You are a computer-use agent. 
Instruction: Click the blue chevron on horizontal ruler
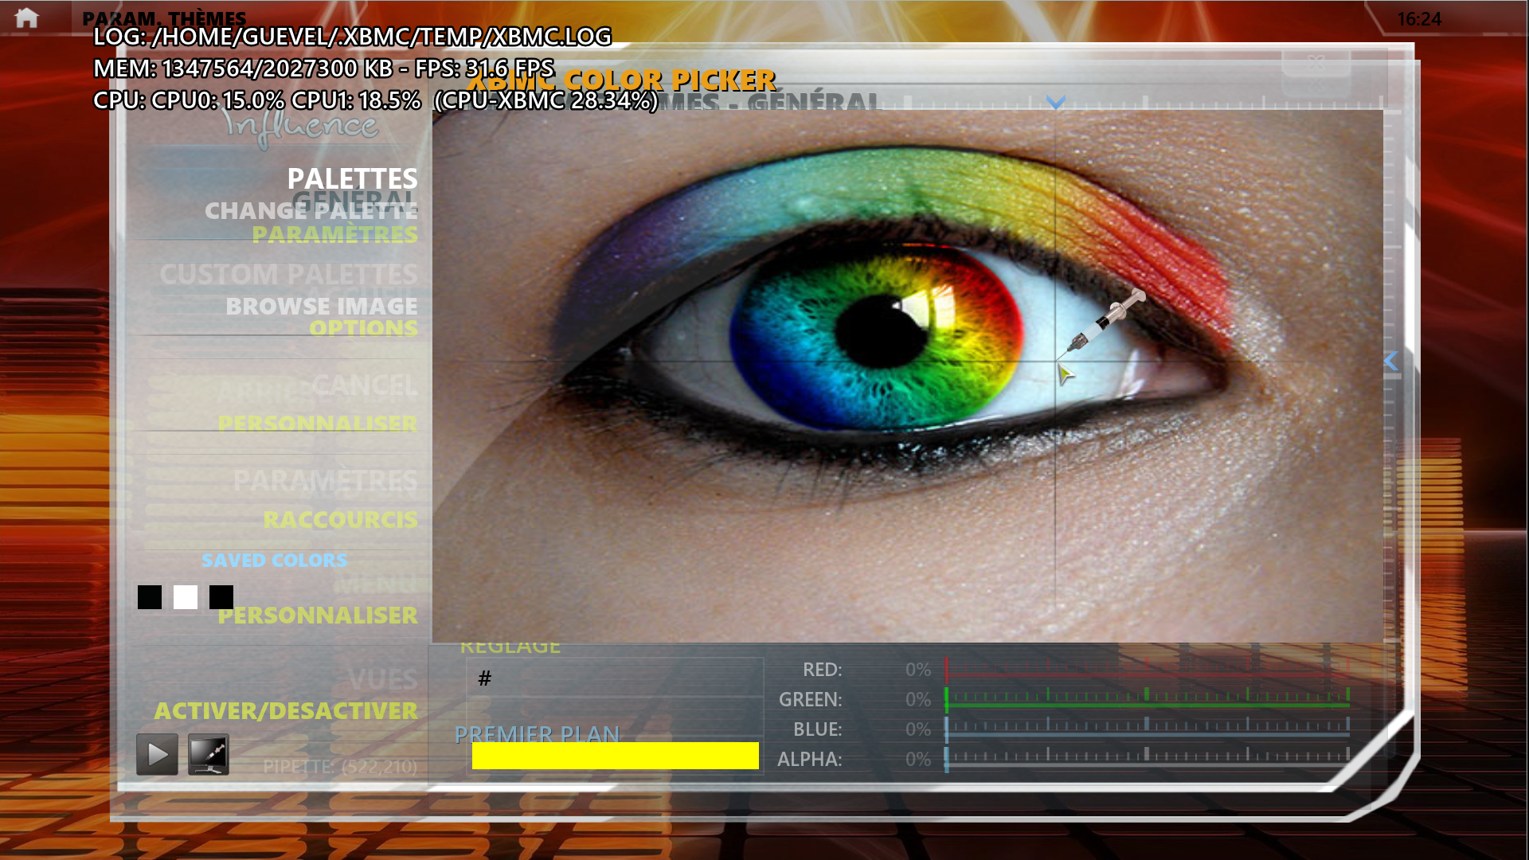[x=1055, y=103]
